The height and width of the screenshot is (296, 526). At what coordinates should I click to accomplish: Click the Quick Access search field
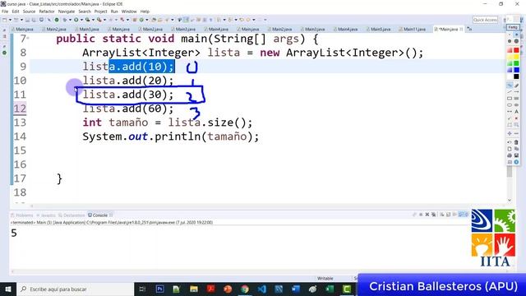point(485,20)
